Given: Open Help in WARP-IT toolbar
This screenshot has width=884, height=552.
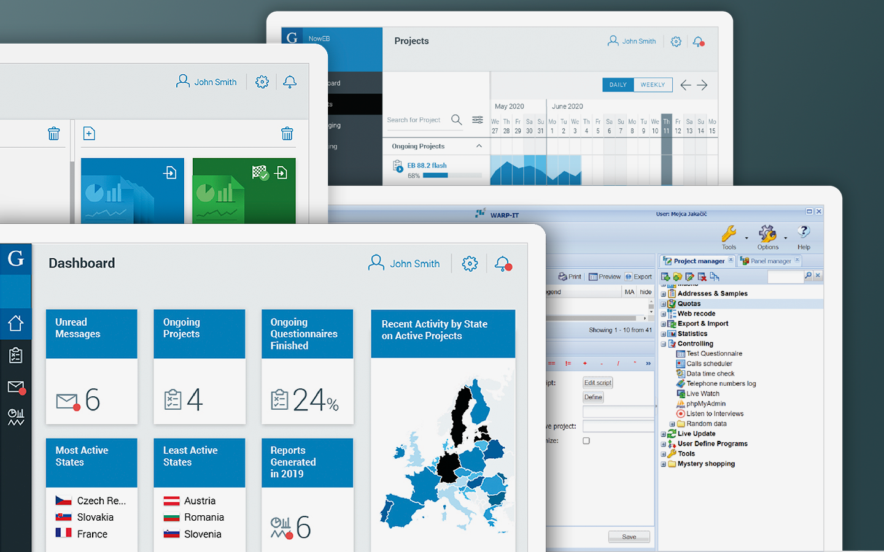Looking at the screenshot, I should click(804, 237).
